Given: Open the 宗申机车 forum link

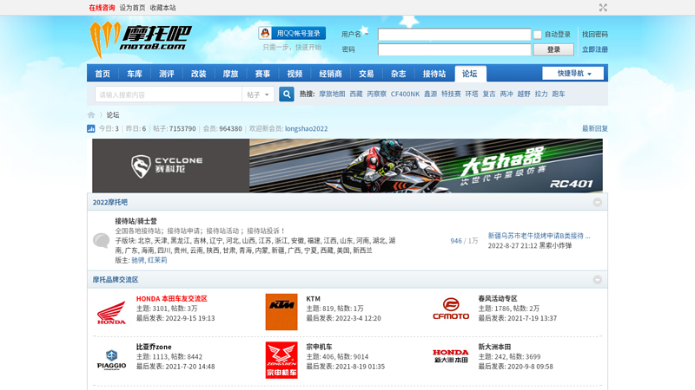Looking at the screenshot, I should (x=319, y=348).
